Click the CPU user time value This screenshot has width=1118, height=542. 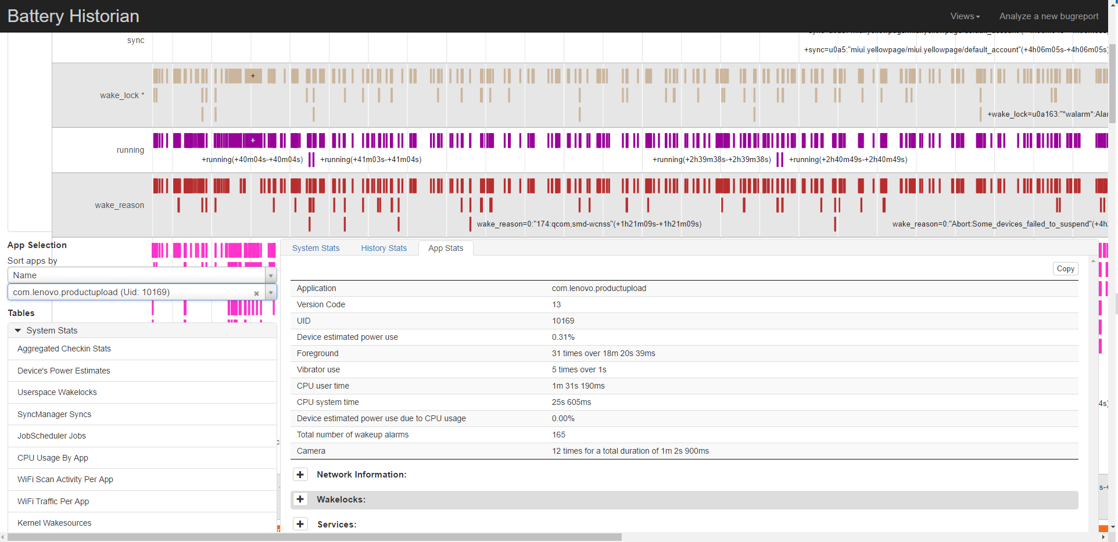(x=578, y=386)
